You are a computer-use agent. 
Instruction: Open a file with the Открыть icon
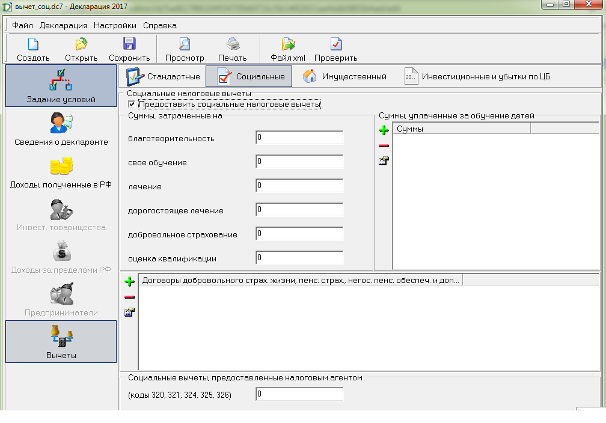[x=81, y=44]
